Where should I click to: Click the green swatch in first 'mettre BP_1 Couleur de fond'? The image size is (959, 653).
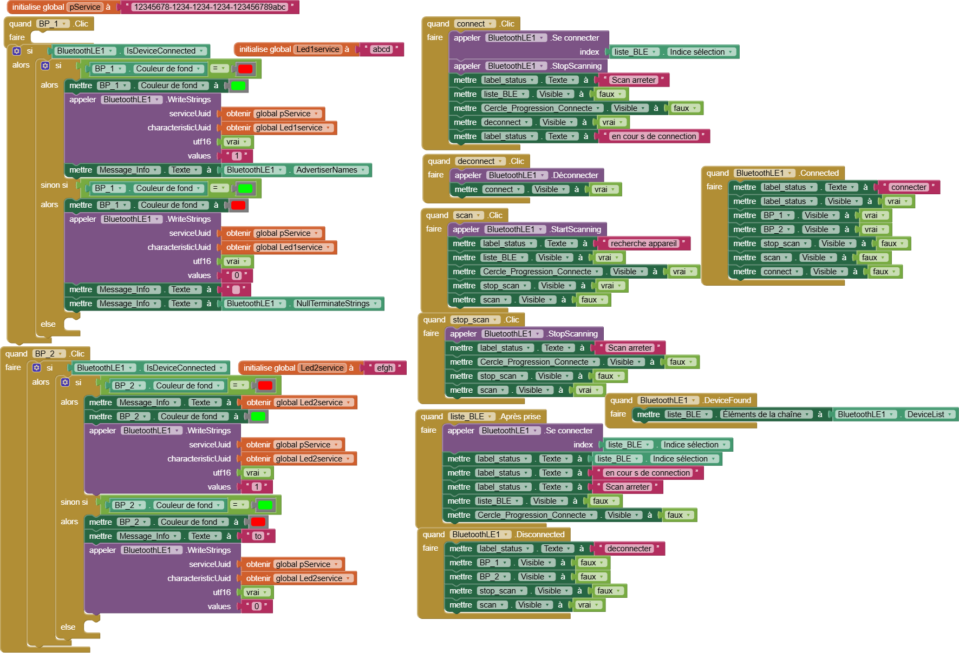tap(238, 85)
